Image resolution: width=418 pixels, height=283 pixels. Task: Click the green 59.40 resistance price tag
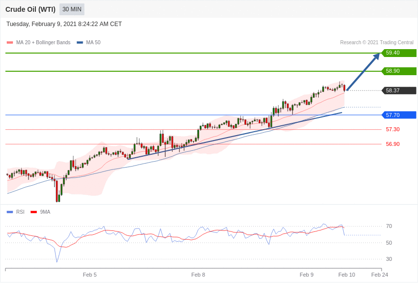399,53
